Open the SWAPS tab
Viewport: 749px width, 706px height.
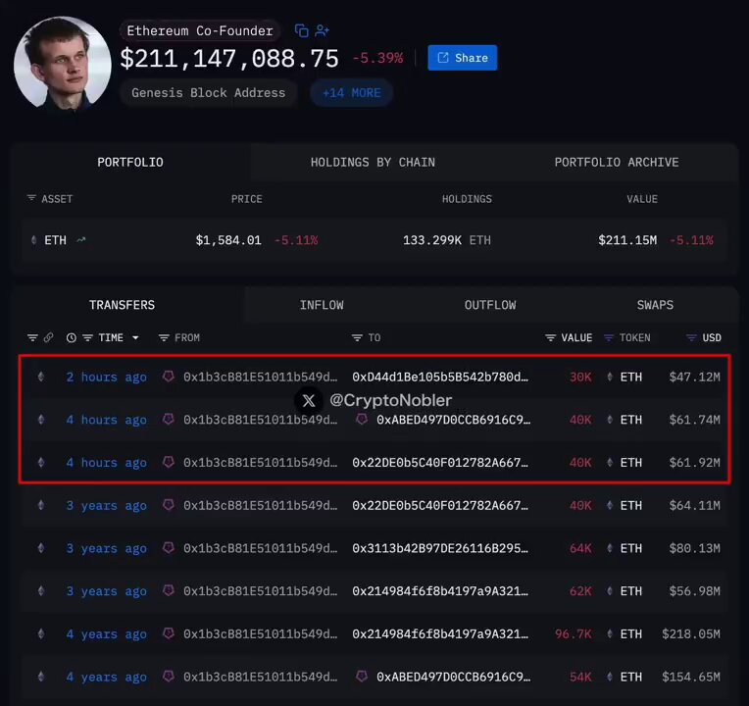click(655, 305)
